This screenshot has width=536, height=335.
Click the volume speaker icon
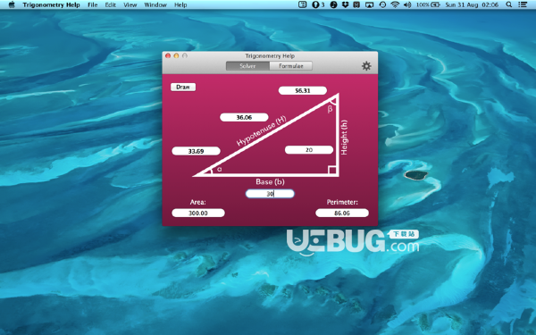pos(407,4)
